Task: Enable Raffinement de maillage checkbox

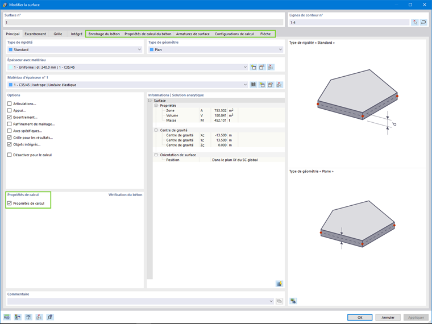Action: pyautogui.click(x=9, y=124)
